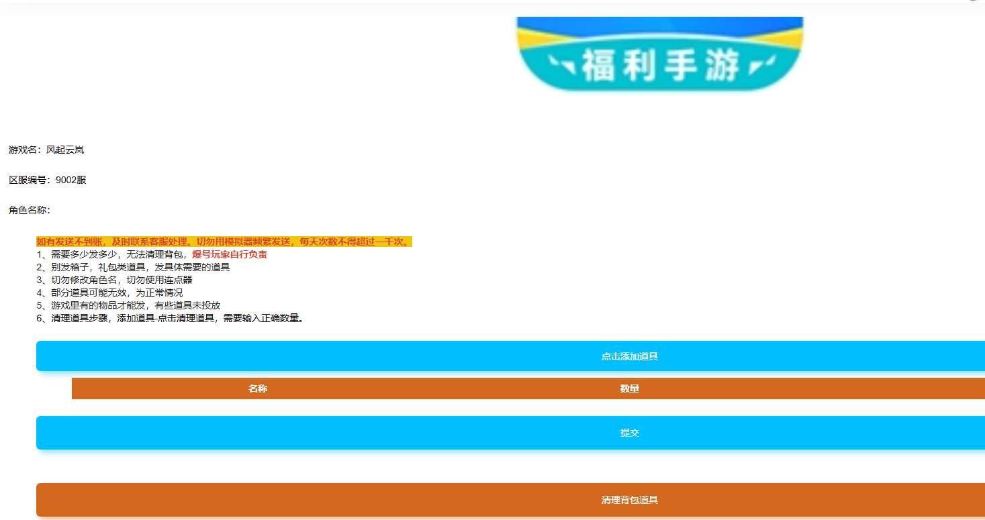Click the 角色名称 label
Viewport: 985px width, 520px height.
(x=29, y=210)
